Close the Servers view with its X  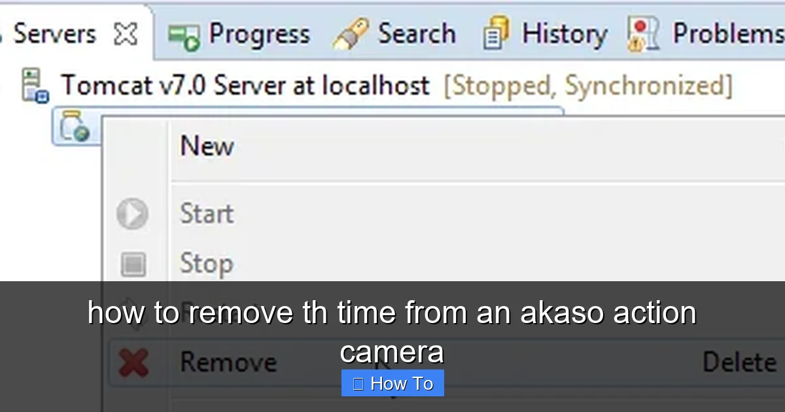point(125,34)
